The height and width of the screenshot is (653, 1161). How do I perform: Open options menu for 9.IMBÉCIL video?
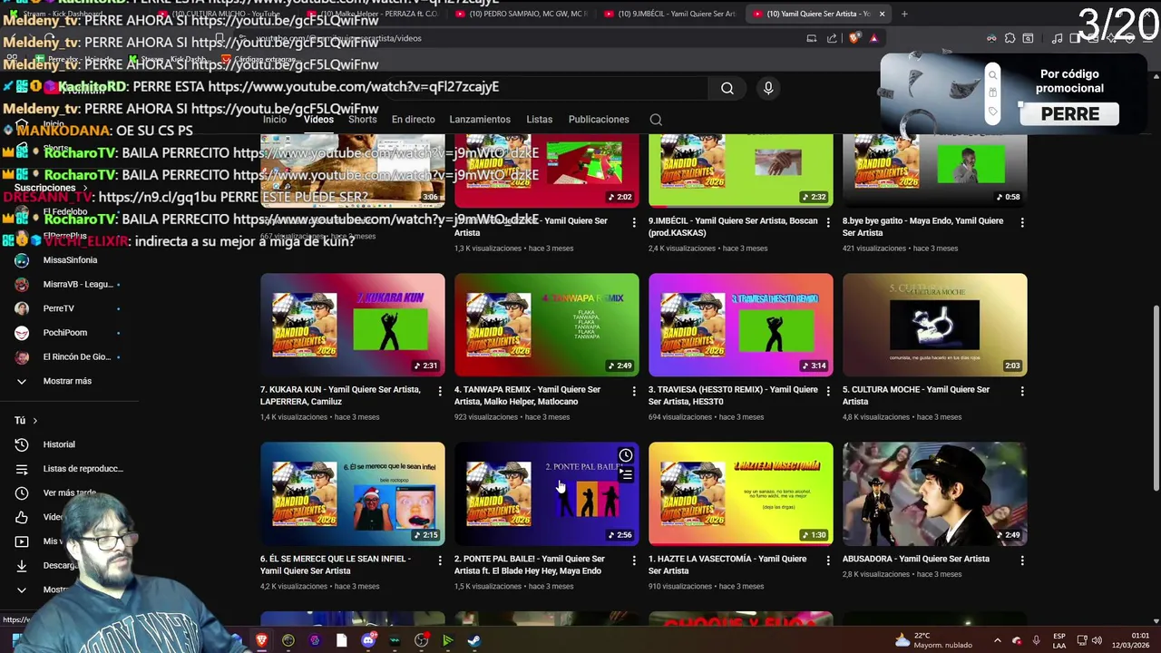(828, 222)
